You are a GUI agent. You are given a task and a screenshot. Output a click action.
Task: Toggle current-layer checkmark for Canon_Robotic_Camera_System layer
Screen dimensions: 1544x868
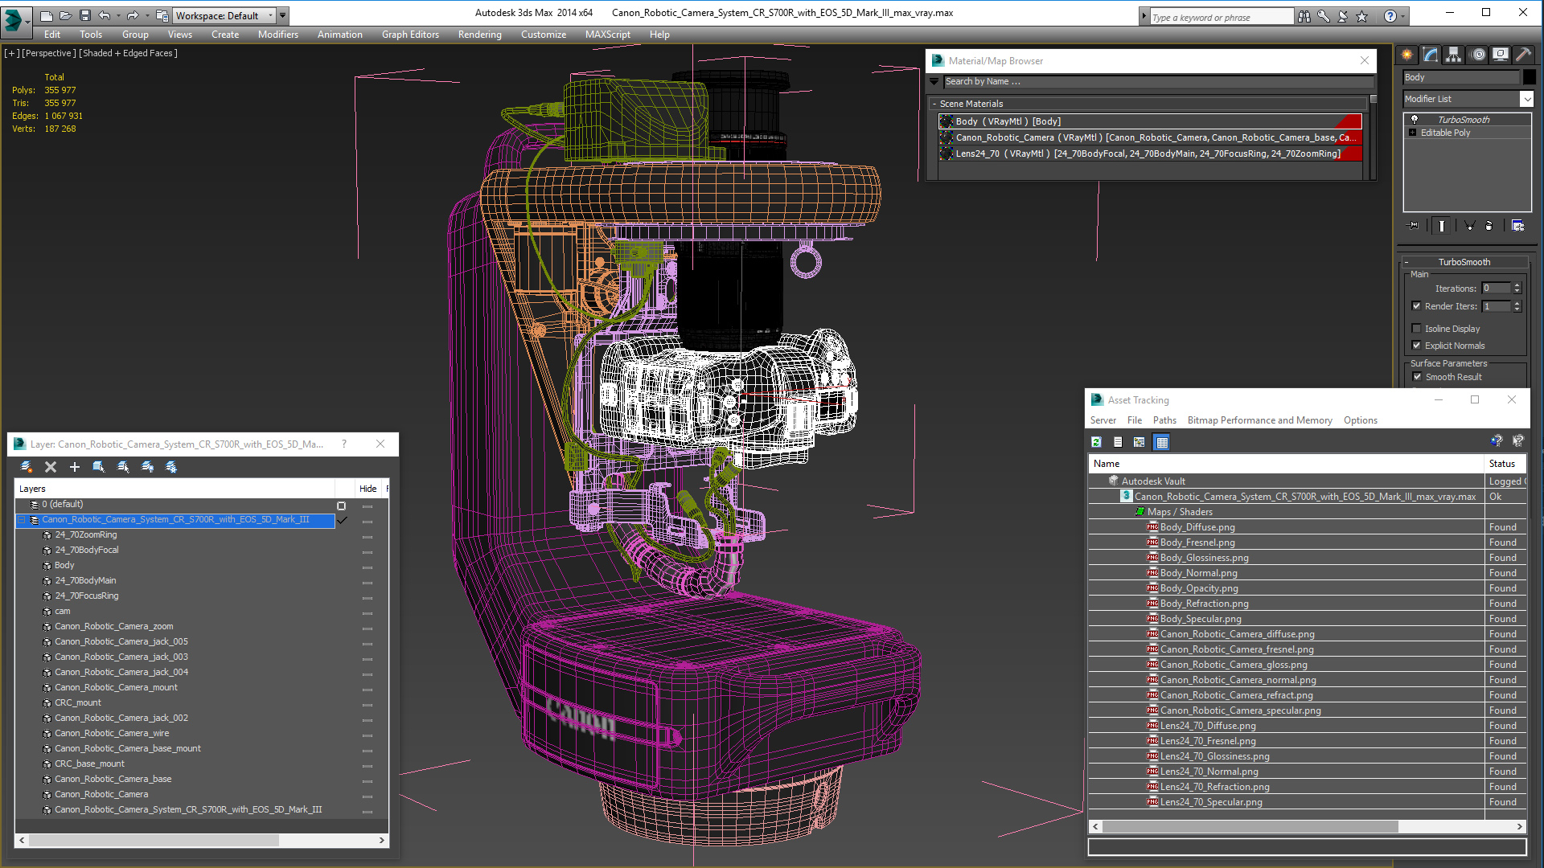[x=341, y=520]
